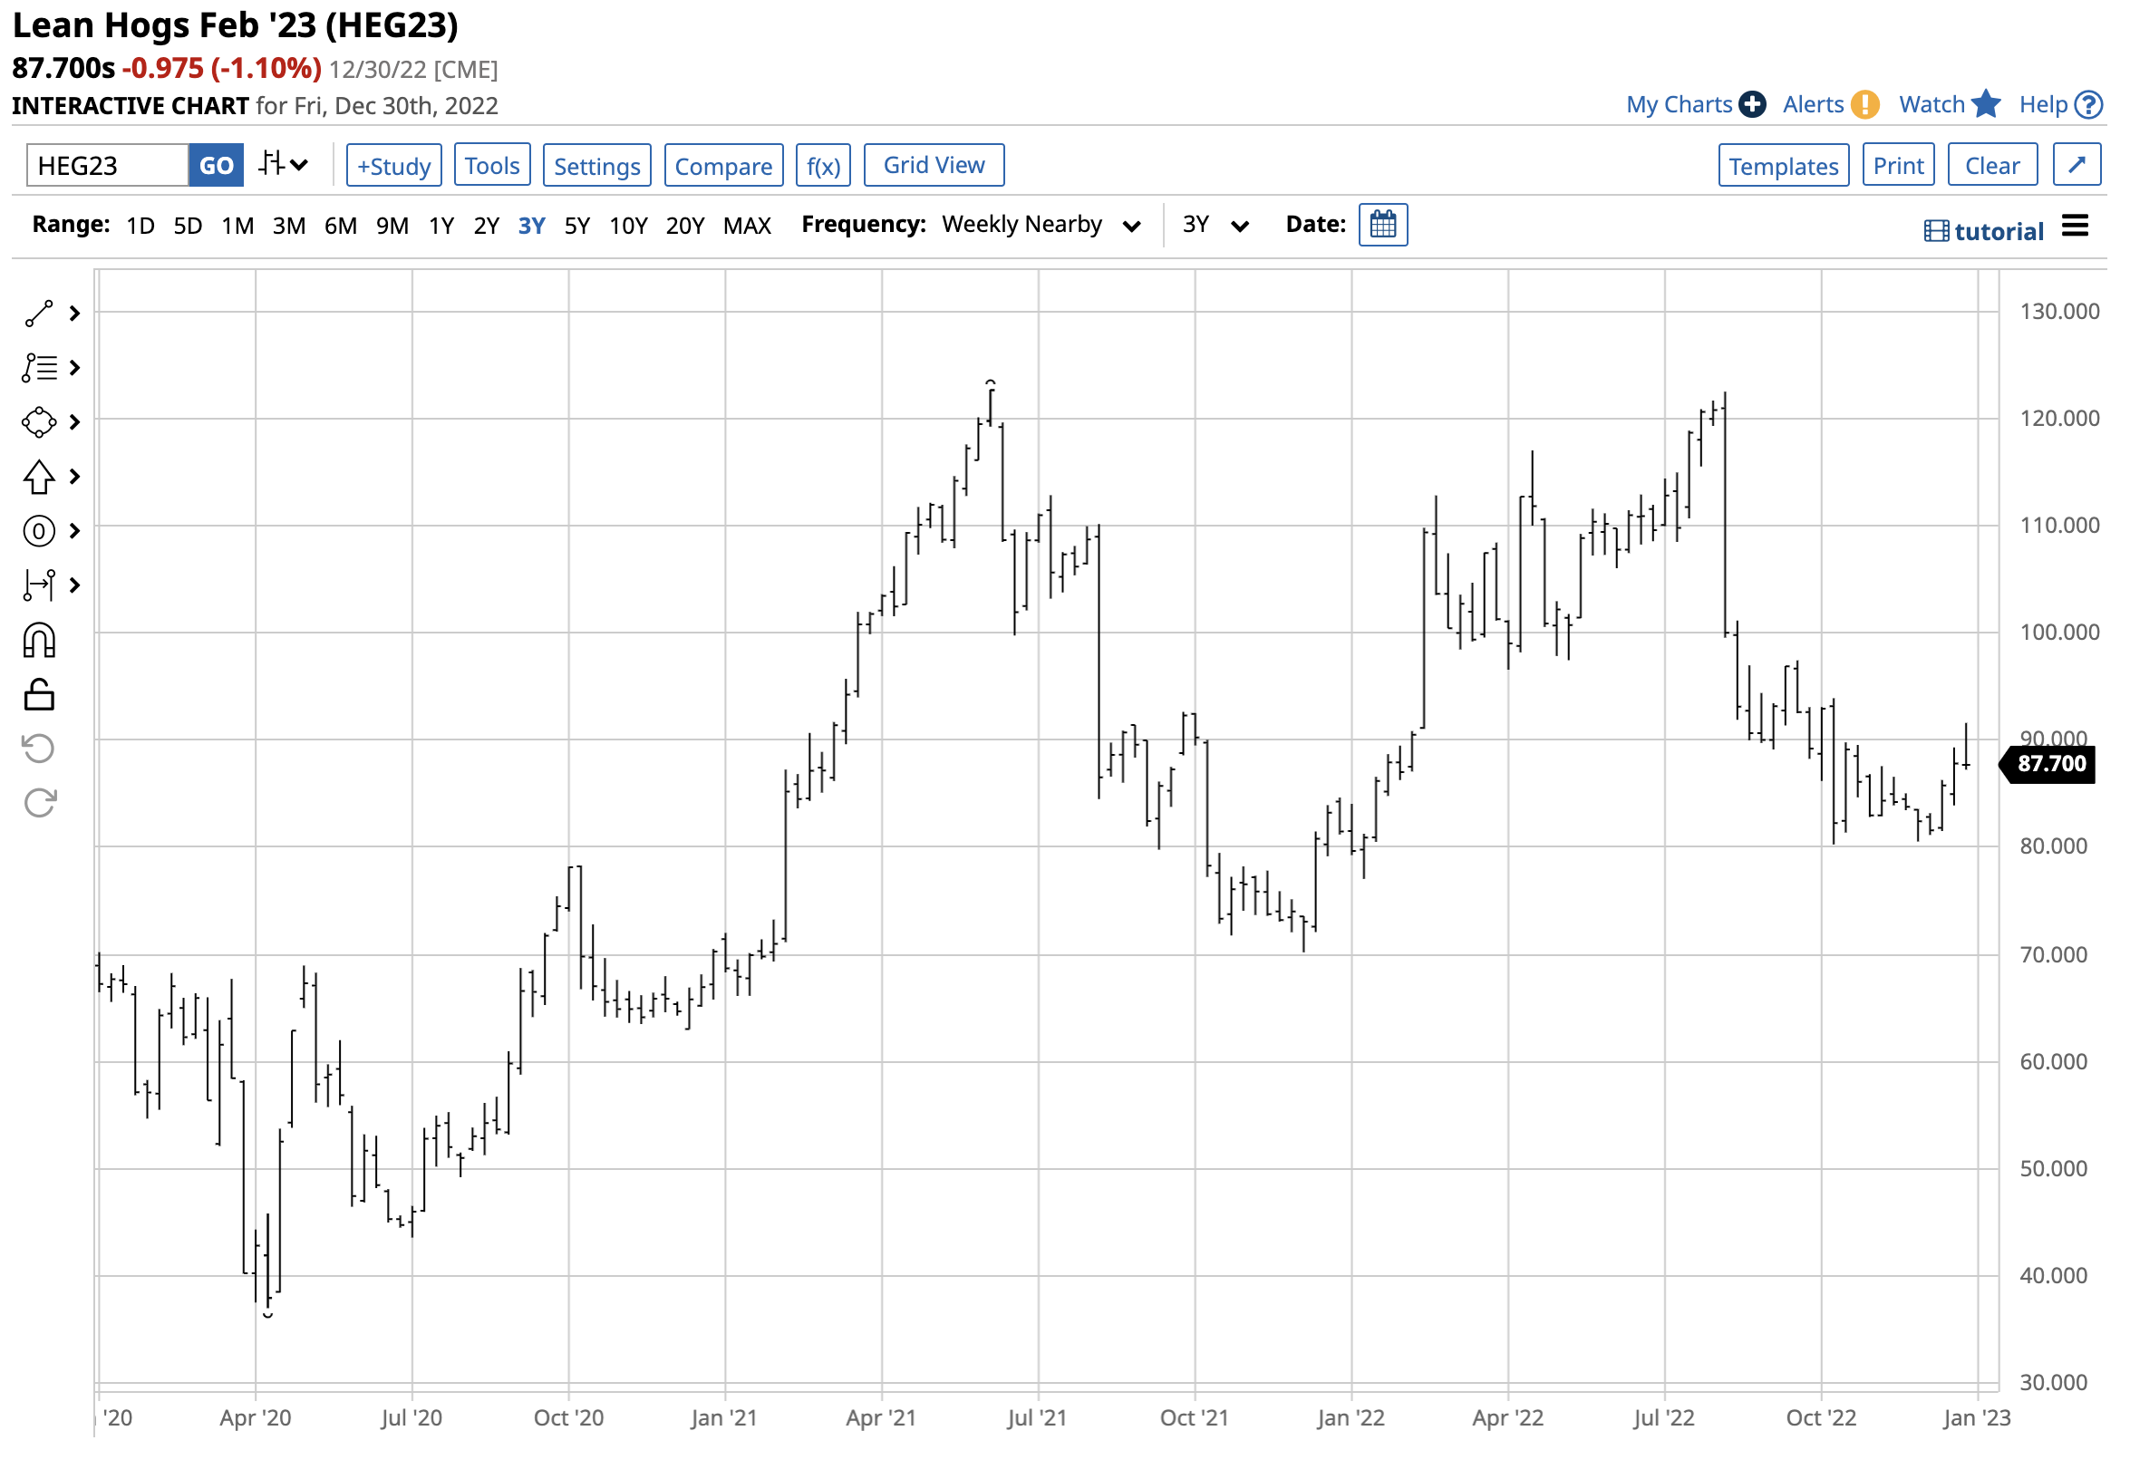Screen dimensions: 2130x1479
Task: Expand the 3Y period dropdown
Action: click(1215, 225)
